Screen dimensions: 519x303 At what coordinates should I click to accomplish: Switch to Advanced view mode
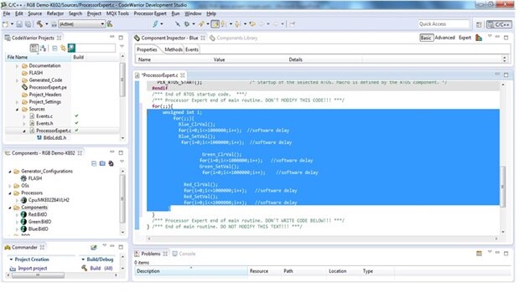click(x=444, y=38)
